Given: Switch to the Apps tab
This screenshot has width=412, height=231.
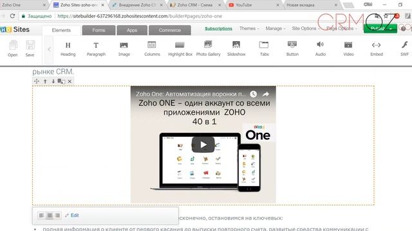Looking at the screenshot, I should (132, 30).
